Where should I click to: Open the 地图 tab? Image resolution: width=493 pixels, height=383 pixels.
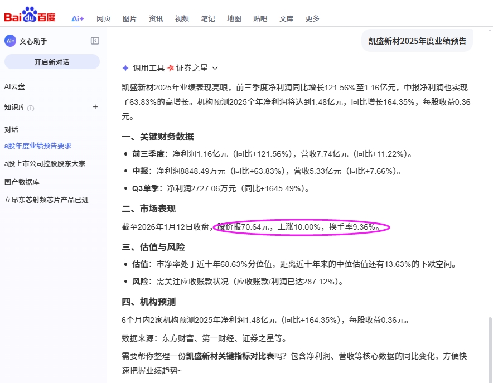(234, 18)
